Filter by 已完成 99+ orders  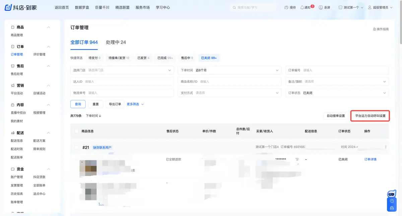click(x=165, y=58)
